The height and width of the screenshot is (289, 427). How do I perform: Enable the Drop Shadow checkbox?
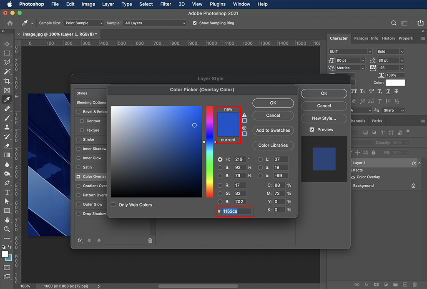[78, 214]
